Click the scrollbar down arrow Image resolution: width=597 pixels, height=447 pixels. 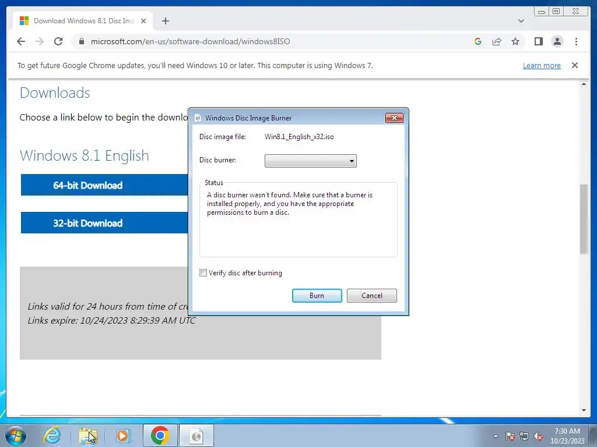(584, 410)
